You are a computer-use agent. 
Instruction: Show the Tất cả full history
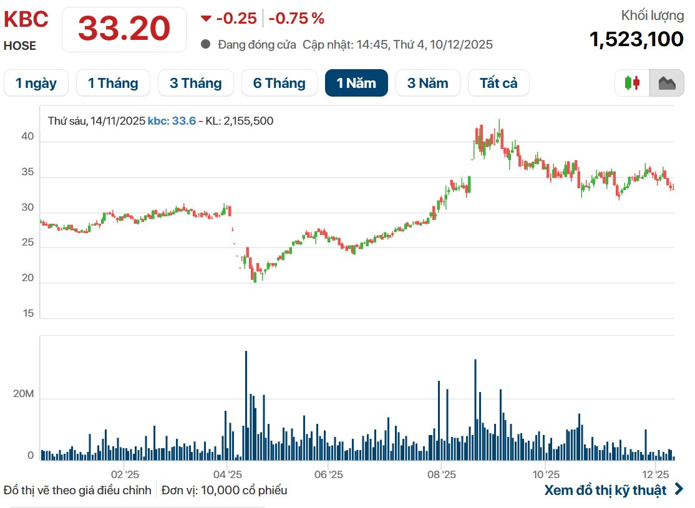point(498,83)
